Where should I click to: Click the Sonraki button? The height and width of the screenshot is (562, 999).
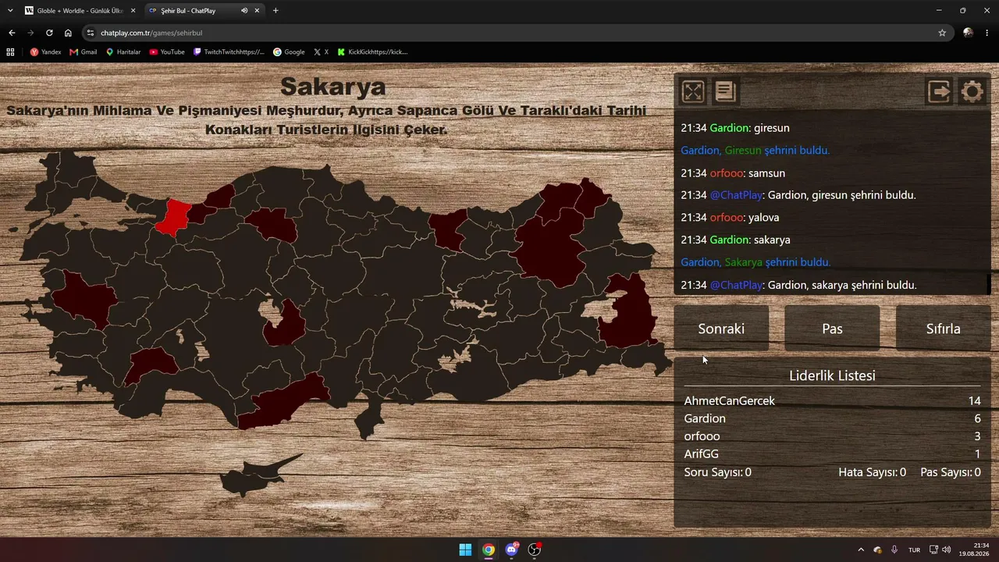tap(721, 329)
